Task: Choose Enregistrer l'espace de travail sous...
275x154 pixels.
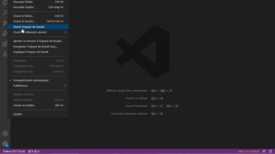Action: (38, 47)
